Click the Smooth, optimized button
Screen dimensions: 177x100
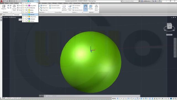[x=64, y=8]
